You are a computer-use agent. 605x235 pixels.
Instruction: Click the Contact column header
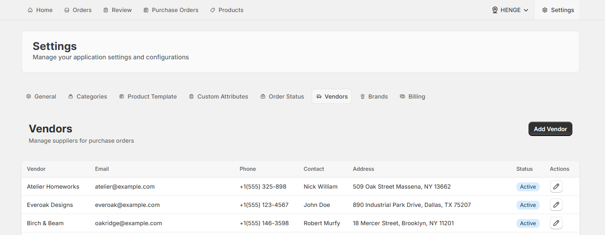point(314,169)
